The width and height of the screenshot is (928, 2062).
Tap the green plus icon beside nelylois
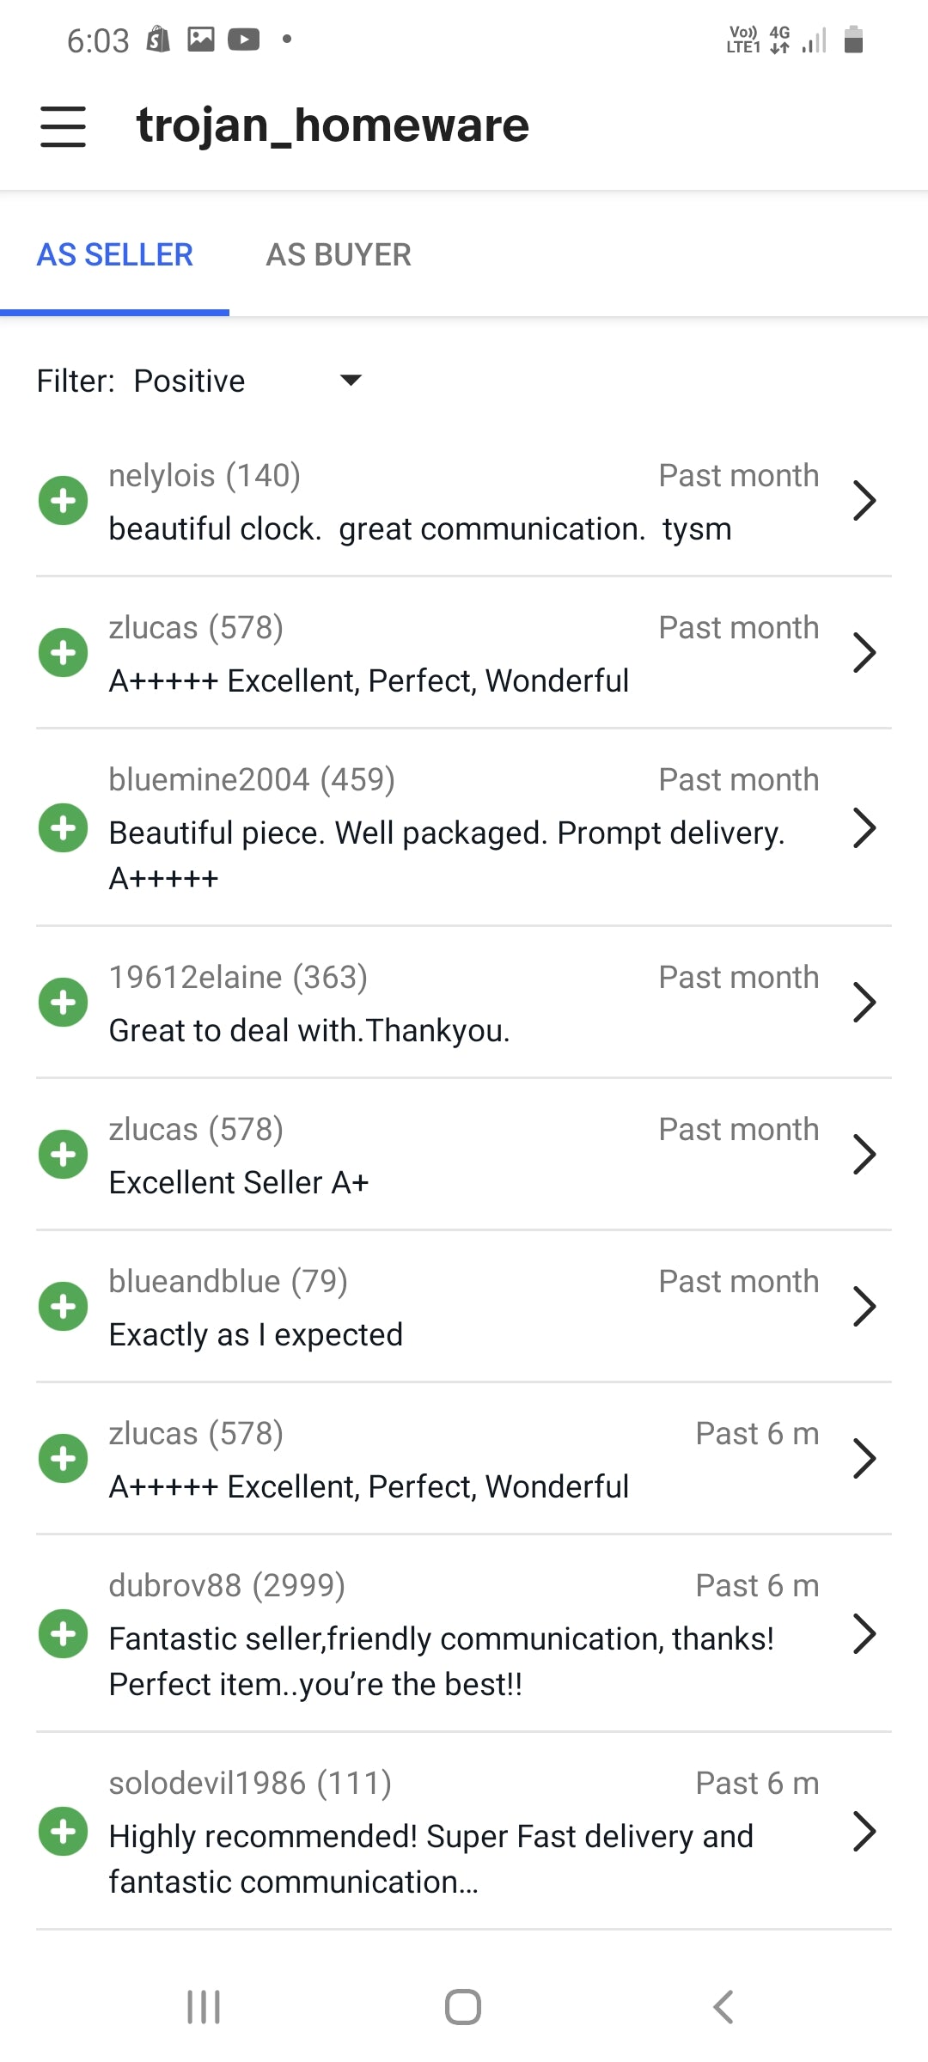click(x=63, y=501)
